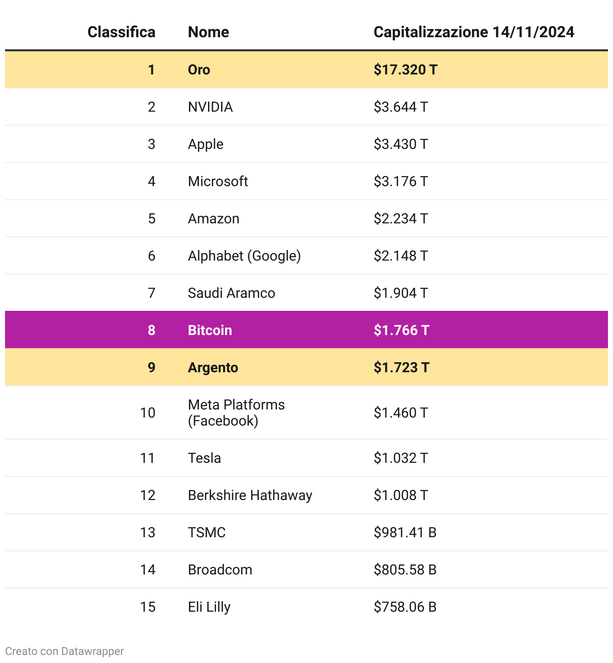The image size is (613, 663).
Task: Select the Meta Platforms (Facebook) cell
Action: point(236,412)
